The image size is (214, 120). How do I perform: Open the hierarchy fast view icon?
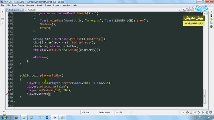click(x=3, y=23)
